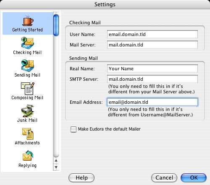This screenshot has width=210, height=185.
Task: Enable Make Eudora the default Mailer checkbox
Action: click(x=73, y=129)
